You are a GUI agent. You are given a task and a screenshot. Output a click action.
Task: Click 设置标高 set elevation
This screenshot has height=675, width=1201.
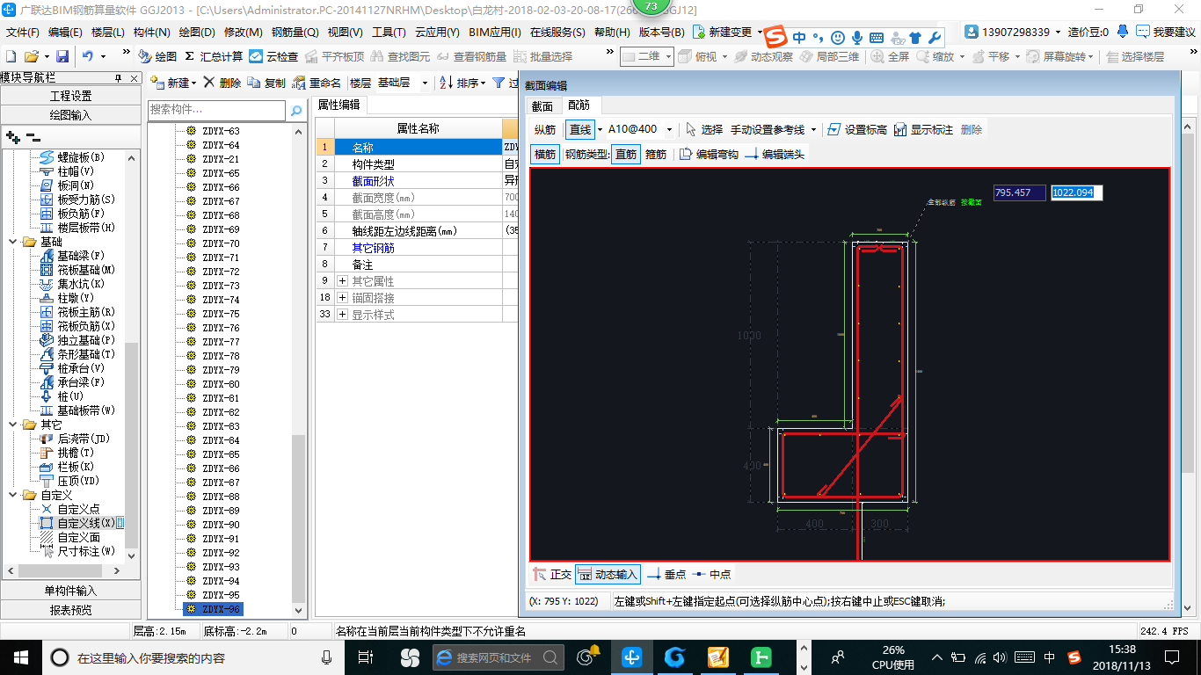857,129
